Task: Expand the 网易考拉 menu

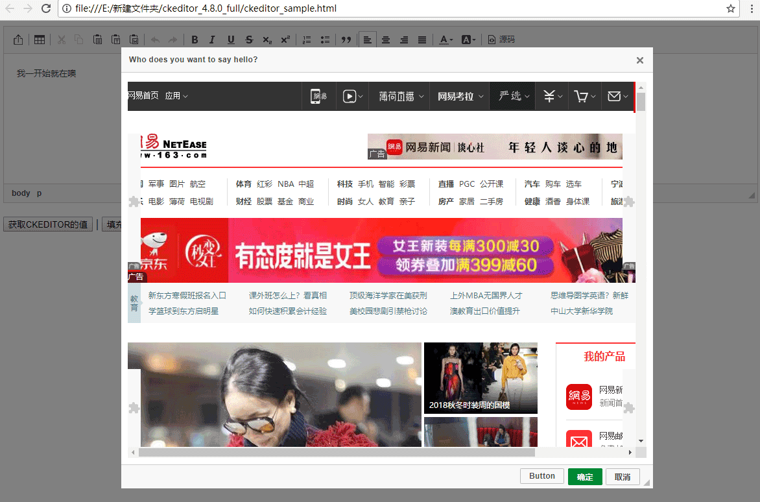Action: pos(460,97)
